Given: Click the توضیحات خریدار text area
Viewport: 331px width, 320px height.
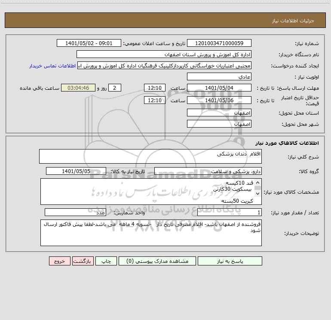Looking at the screenshot, I should click(x=151, y=233).
